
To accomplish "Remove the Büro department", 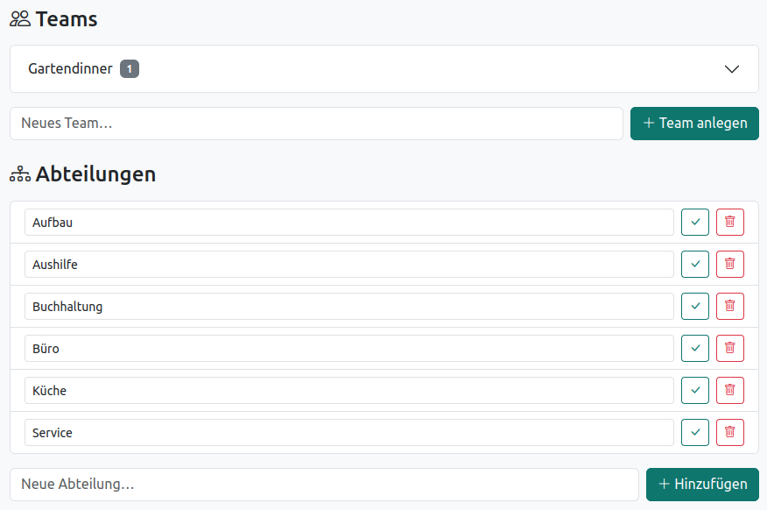I will tap(730, 349).
